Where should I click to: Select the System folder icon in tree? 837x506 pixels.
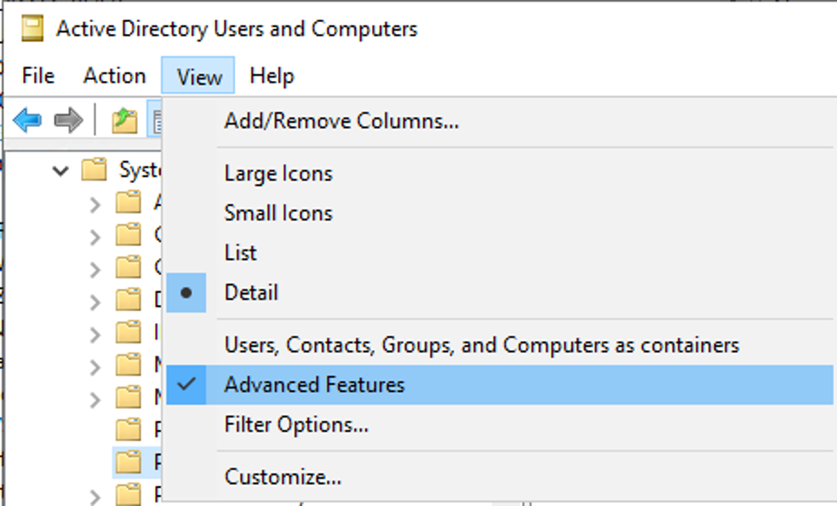pyautogui.click(x=95, y=170)
